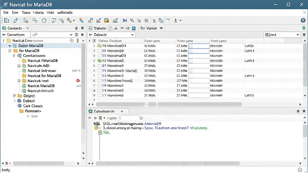This screenshot has height=173, width=308.
Task: Open the Contects panel dropdown triangle
Action: tap(28, 28)
